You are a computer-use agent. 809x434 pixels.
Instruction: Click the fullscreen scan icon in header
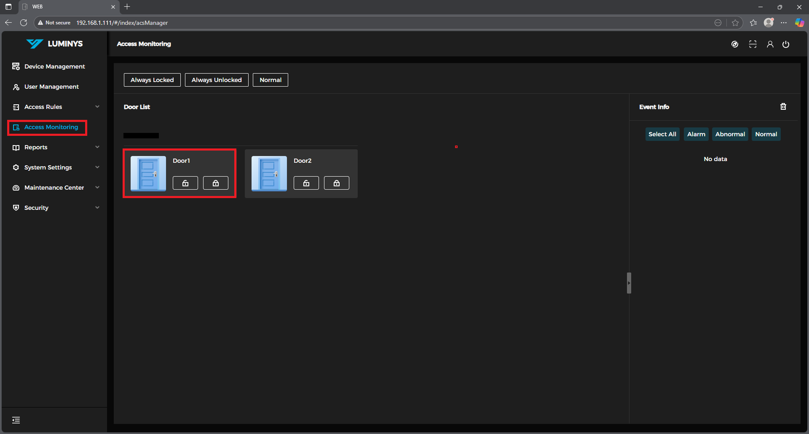click(753, 44)
